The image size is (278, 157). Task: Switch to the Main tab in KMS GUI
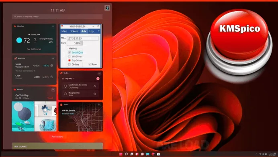(64, 31)
